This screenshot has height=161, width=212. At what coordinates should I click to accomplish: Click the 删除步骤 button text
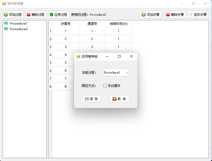[x=177, y=15]
